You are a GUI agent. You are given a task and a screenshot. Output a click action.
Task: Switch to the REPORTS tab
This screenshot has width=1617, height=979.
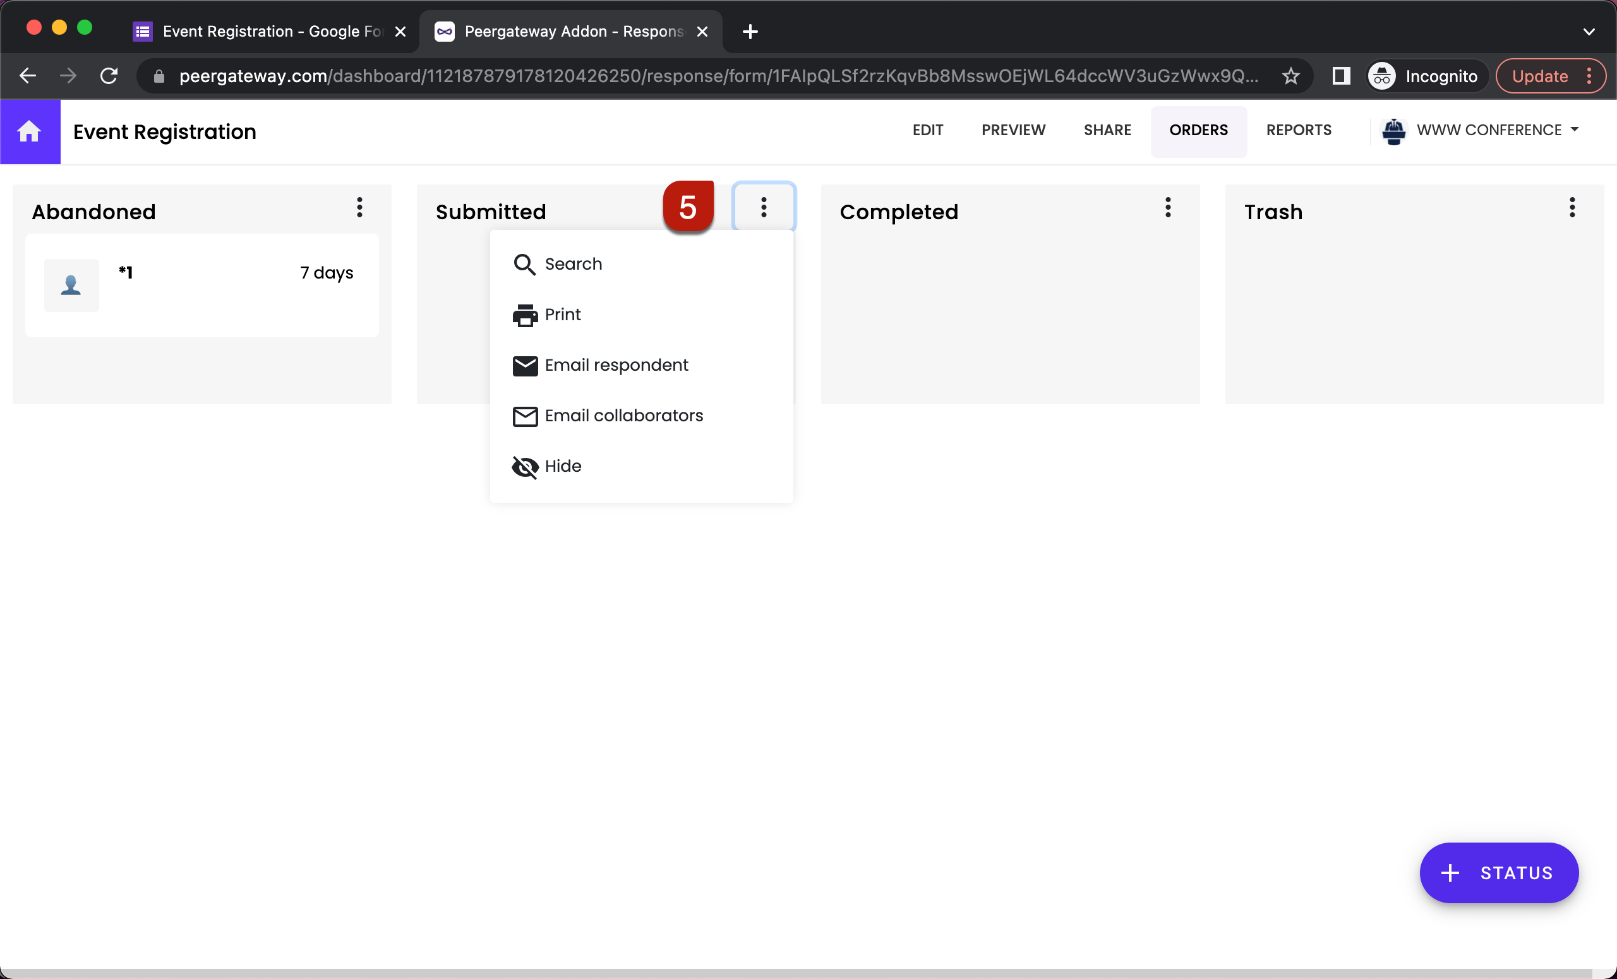[x=1299, y=130]
